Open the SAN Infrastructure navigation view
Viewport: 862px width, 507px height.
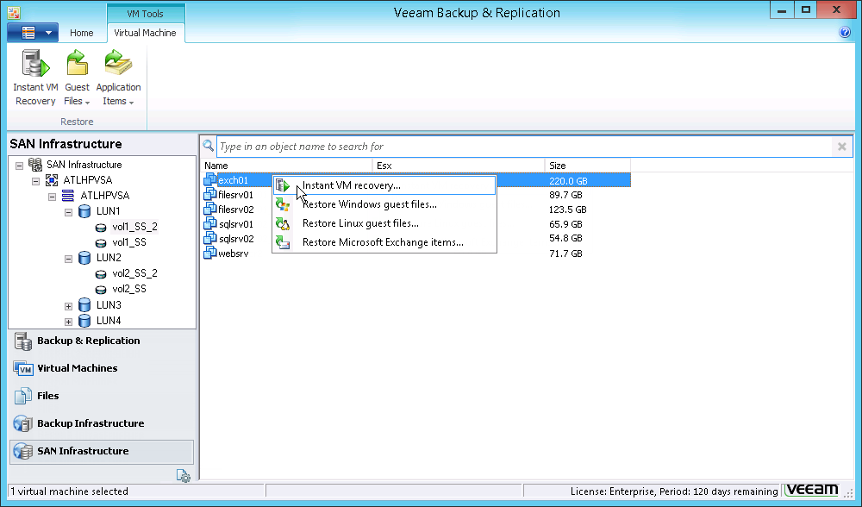[102, 451]
